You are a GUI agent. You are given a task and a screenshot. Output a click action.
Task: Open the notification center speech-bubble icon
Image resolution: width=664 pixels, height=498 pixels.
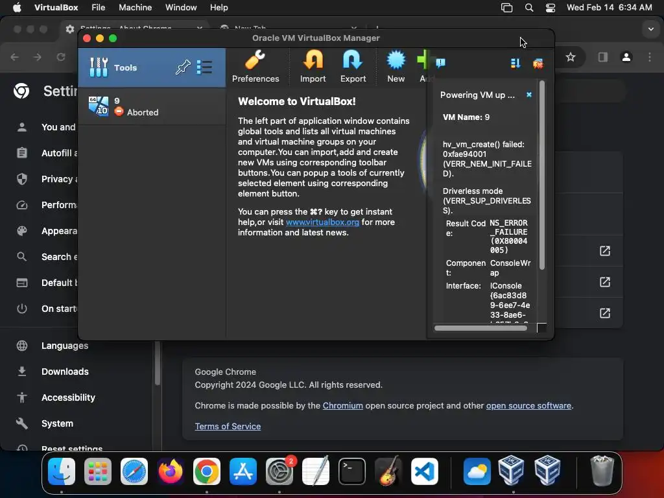point(440,63)
